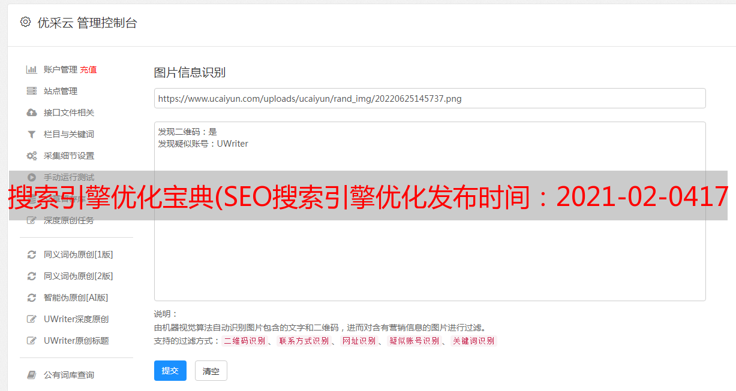Open 采集细节设置
Image resolution: width=736 pixels, height=391 pixels.
[x=69, y=156]
